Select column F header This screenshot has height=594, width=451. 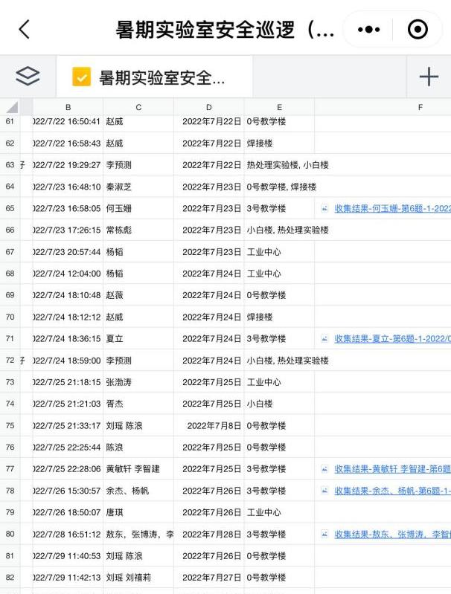[420, 107]
